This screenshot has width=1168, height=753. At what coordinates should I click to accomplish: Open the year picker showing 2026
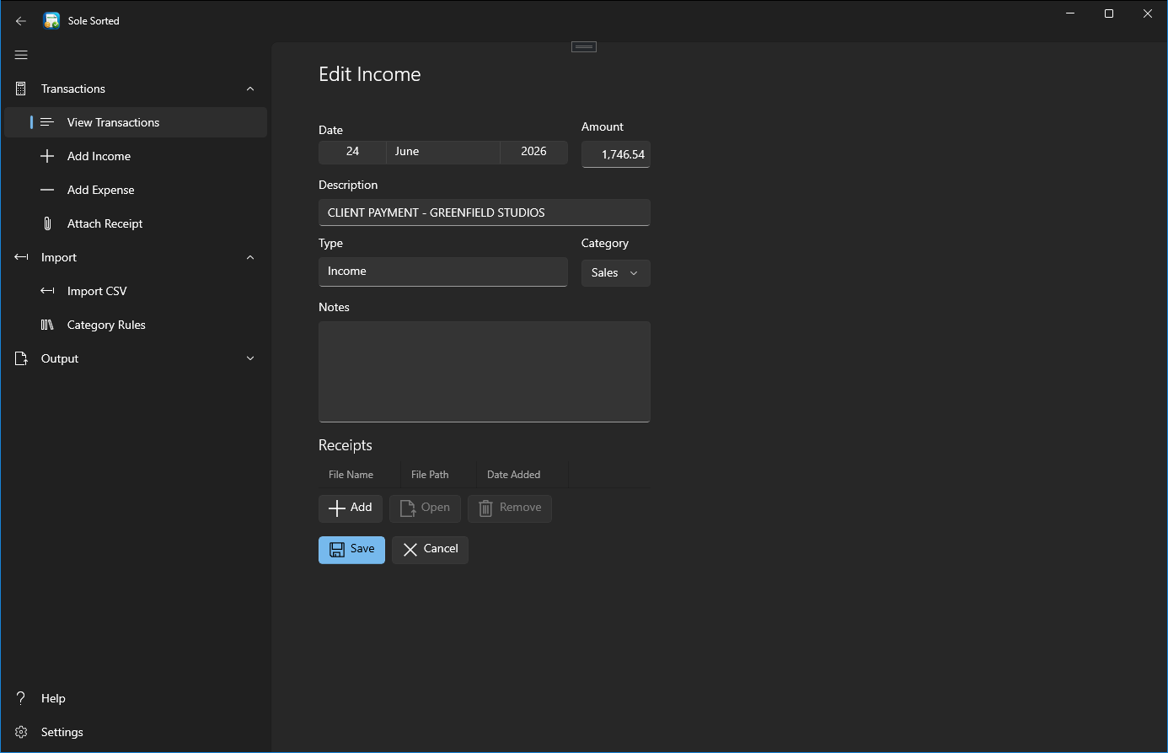533,152
